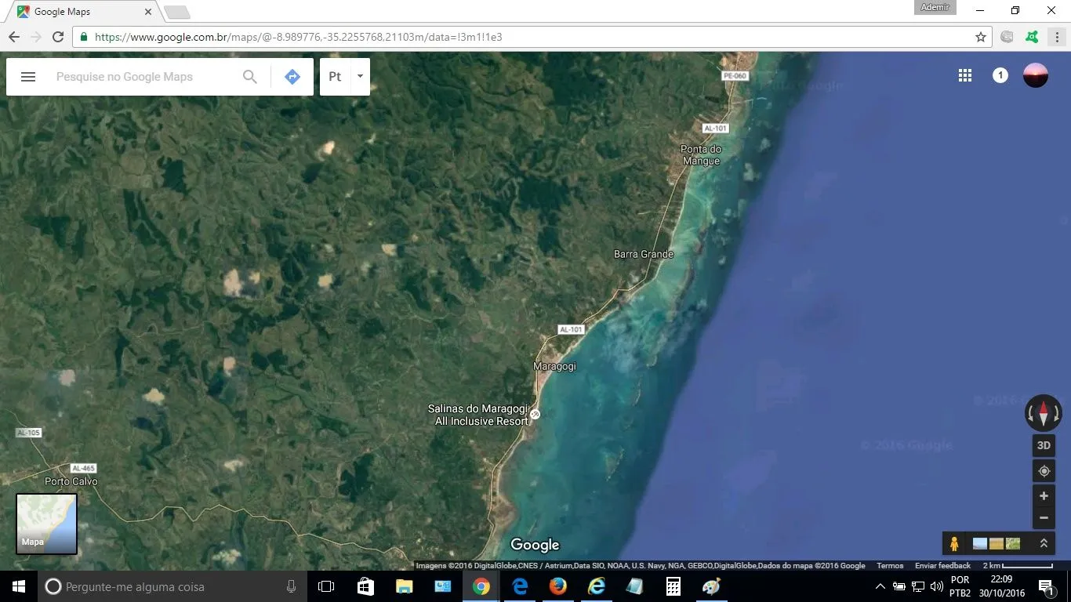The image size is (1071, 602).
Task: Close the Google Maps tab
Action: point(148,12)
